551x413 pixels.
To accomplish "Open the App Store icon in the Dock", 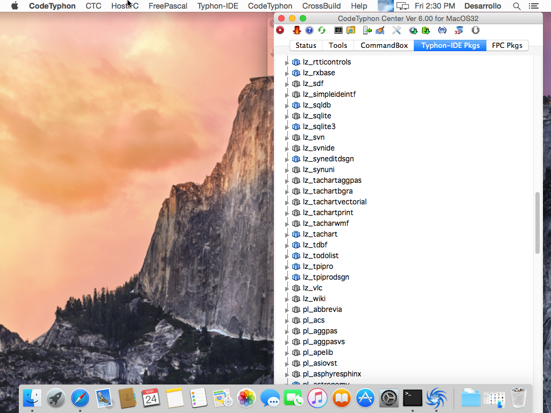I will [x=365, y=398].
